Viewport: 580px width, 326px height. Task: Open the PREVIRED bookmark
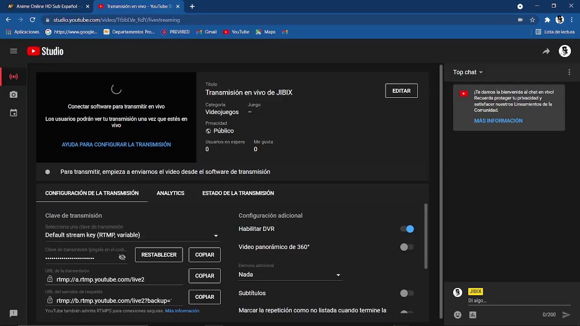coord(175,32)
